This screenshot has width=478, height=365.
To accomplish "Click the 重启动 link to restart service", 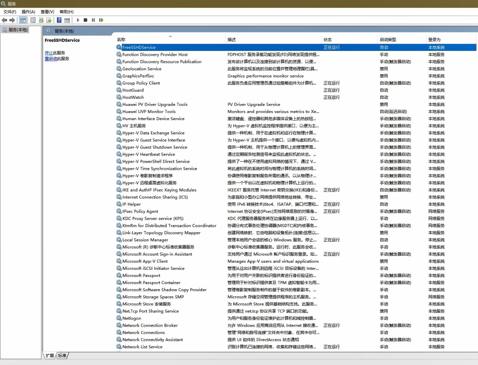I will (51, 58).
